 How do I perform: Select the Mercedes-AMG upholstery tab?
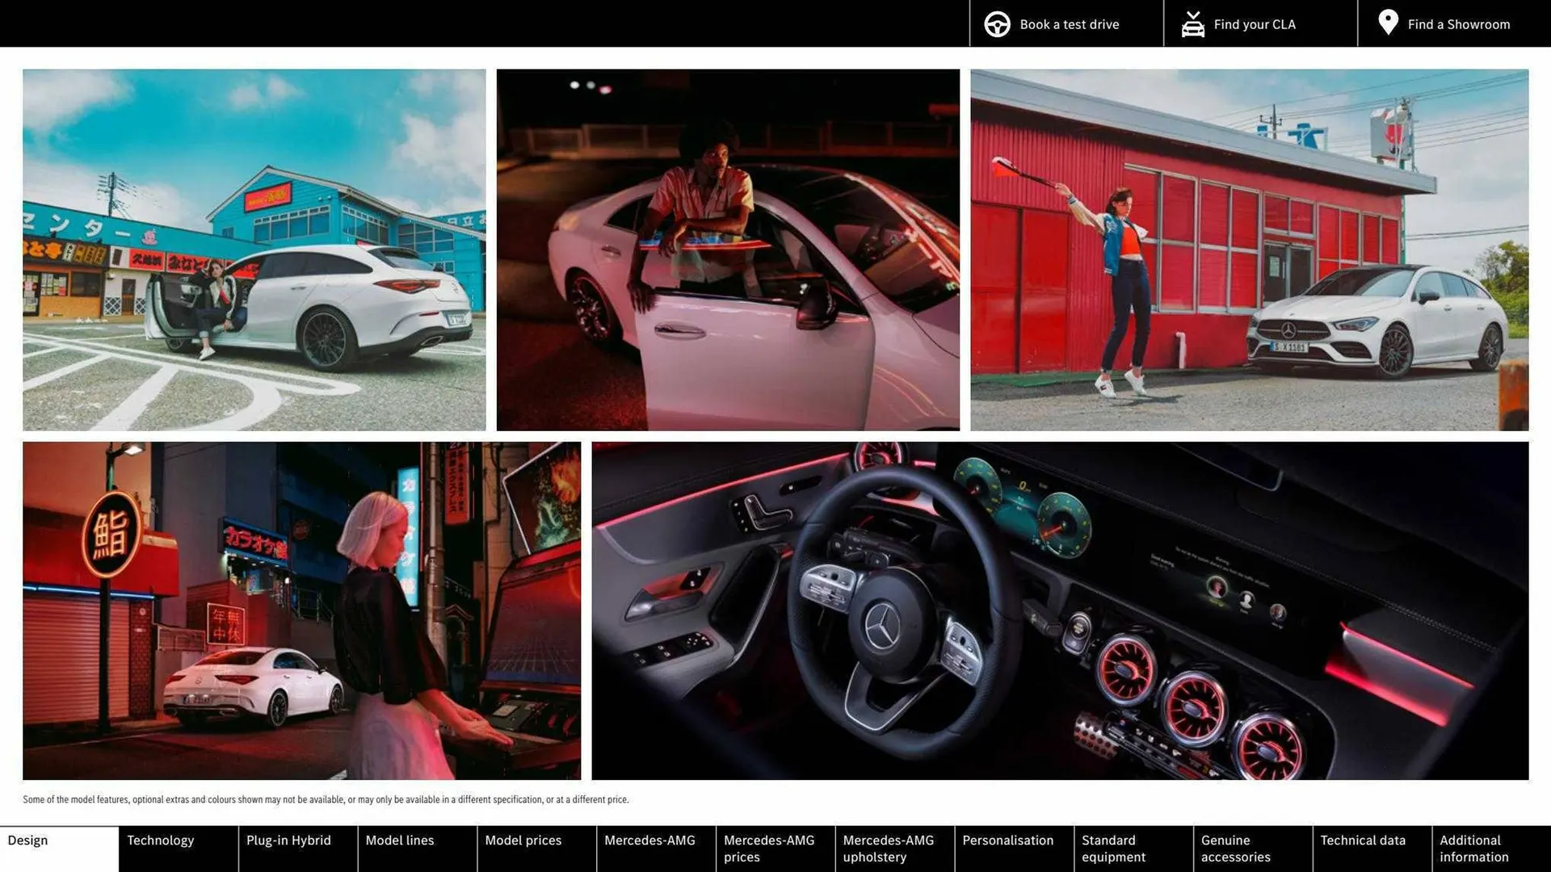pos(887,848)
